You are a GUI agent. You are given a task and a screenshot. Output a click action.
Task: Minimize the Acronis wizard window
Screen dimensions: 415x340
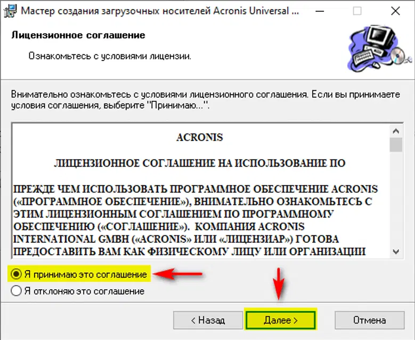point(320,11)
